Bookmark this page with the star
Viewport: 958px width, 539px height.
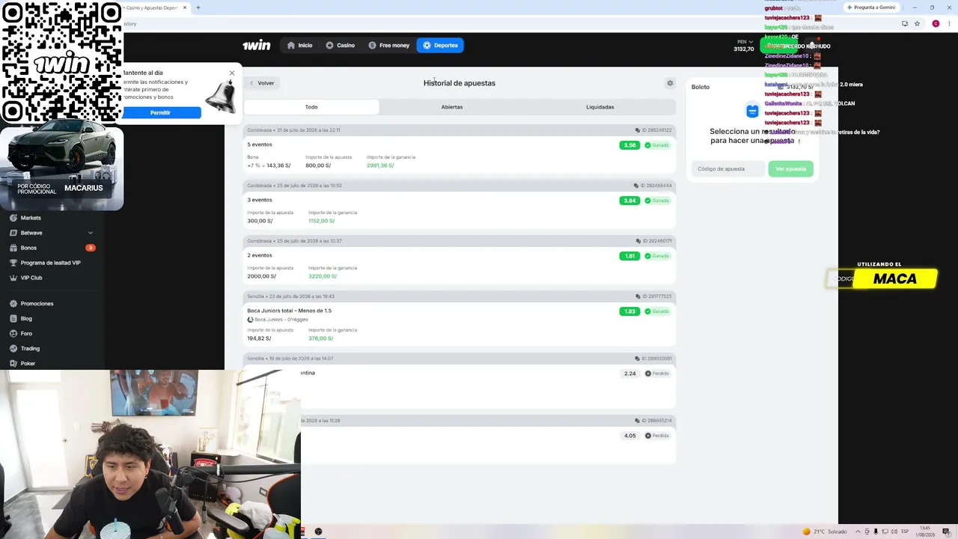917,24
